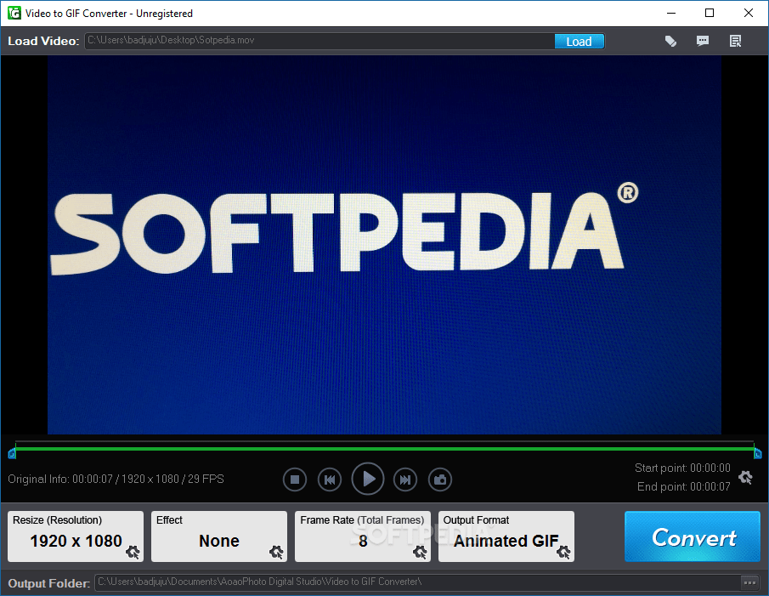The image size is (769, 596).
Task: Click the right trim end marker
Action: tap(758, 454)
